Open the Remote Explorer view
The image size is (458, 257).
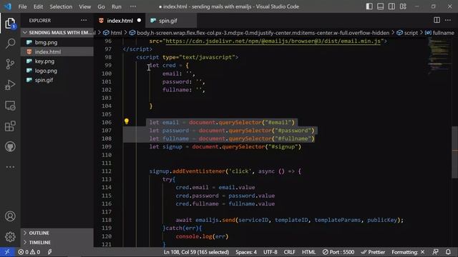pos(10,106)
